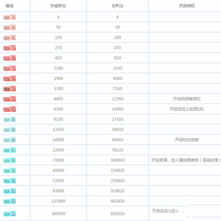Click the 6300 upgrade points cell
The height and width of the screenshot is (221, 221).
(x=58, y=109)
